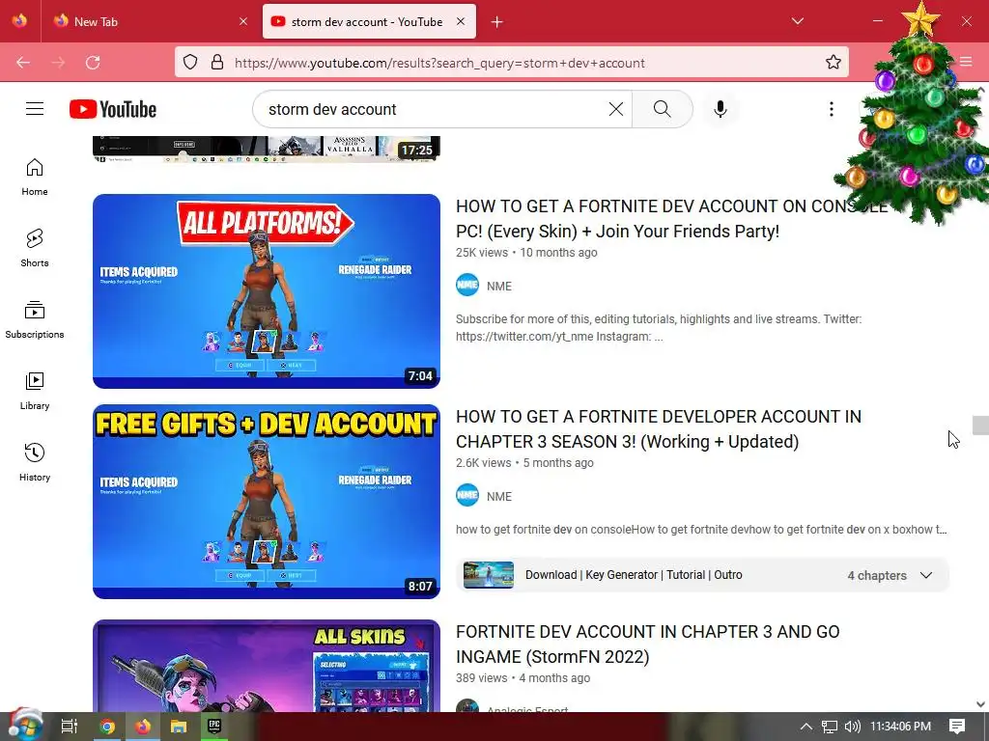The image size is (989, 741).
Task: Click the browser address bar URL
Action: pos(439,63)
